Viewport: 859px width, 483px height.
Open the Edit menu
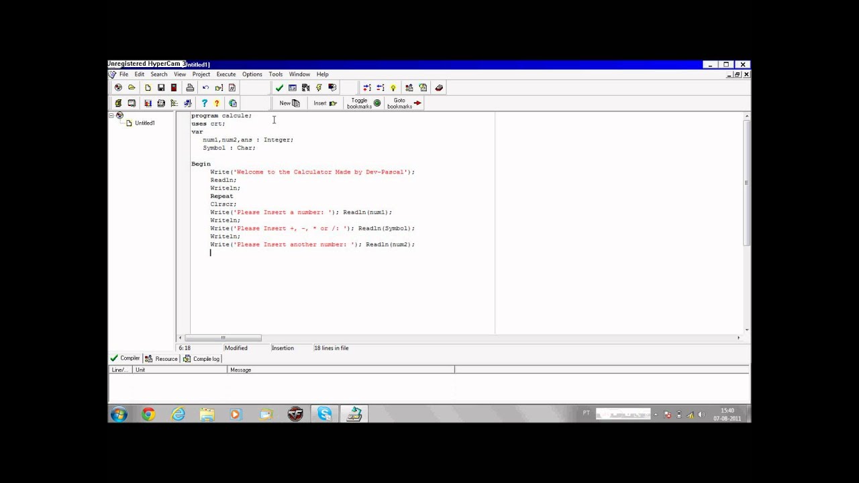pyautogui.click(x=139, y=74)
